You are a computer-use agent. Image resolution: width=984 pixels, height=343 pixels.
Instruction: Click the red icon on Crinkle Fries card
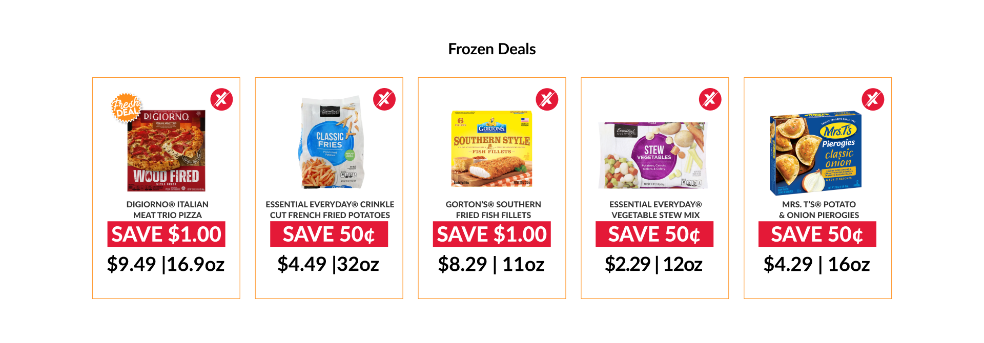point(384,99)
